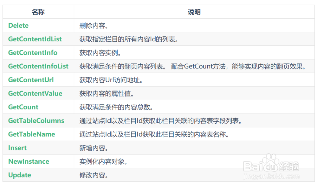317x187 pixels.
Task: Open the GetContentInfoList method link
Action: tap(38, 66)
